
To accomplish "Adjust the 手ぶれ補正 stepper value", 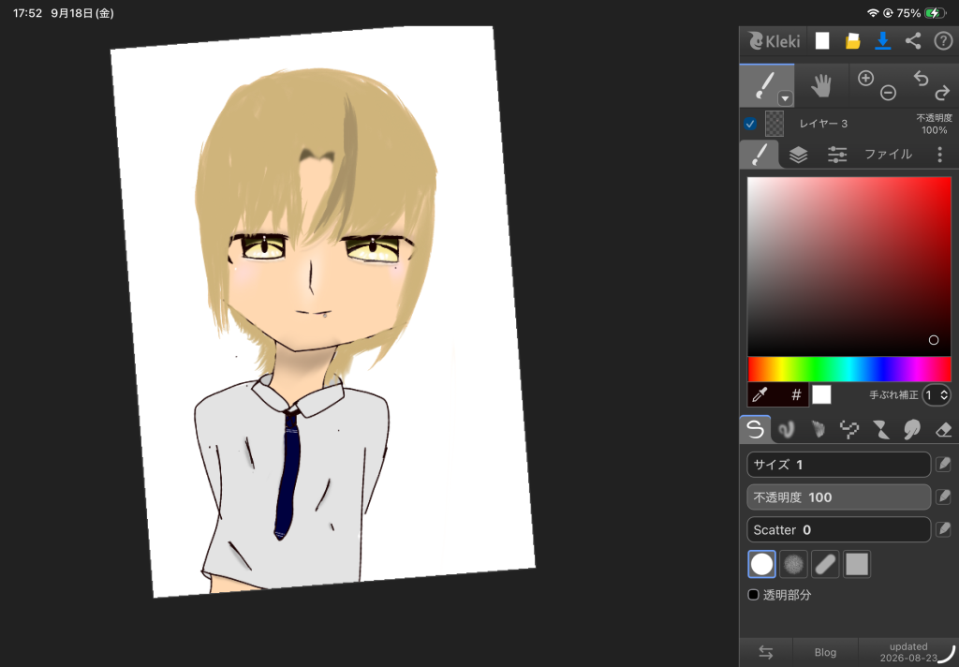I will [937, 395].
